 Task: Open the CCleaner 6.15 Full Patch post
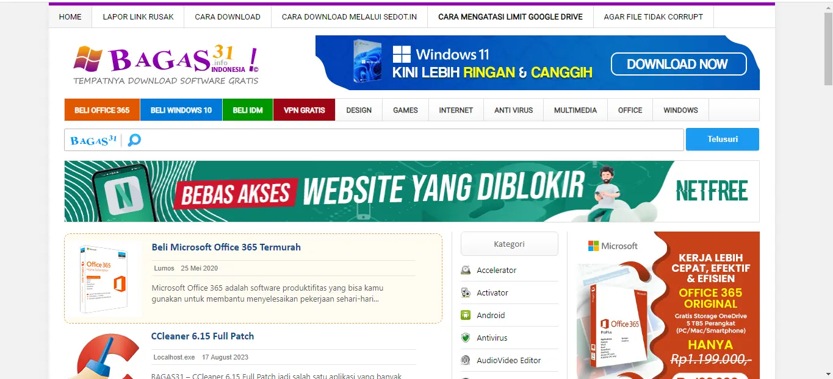pos(202,336)
